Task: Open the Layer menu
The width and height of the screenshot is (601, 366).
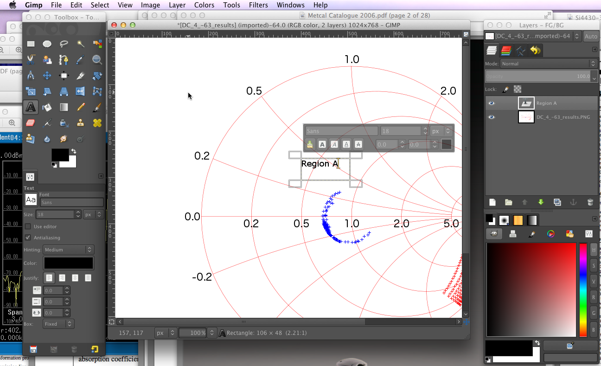Action: tap(177, 5)
